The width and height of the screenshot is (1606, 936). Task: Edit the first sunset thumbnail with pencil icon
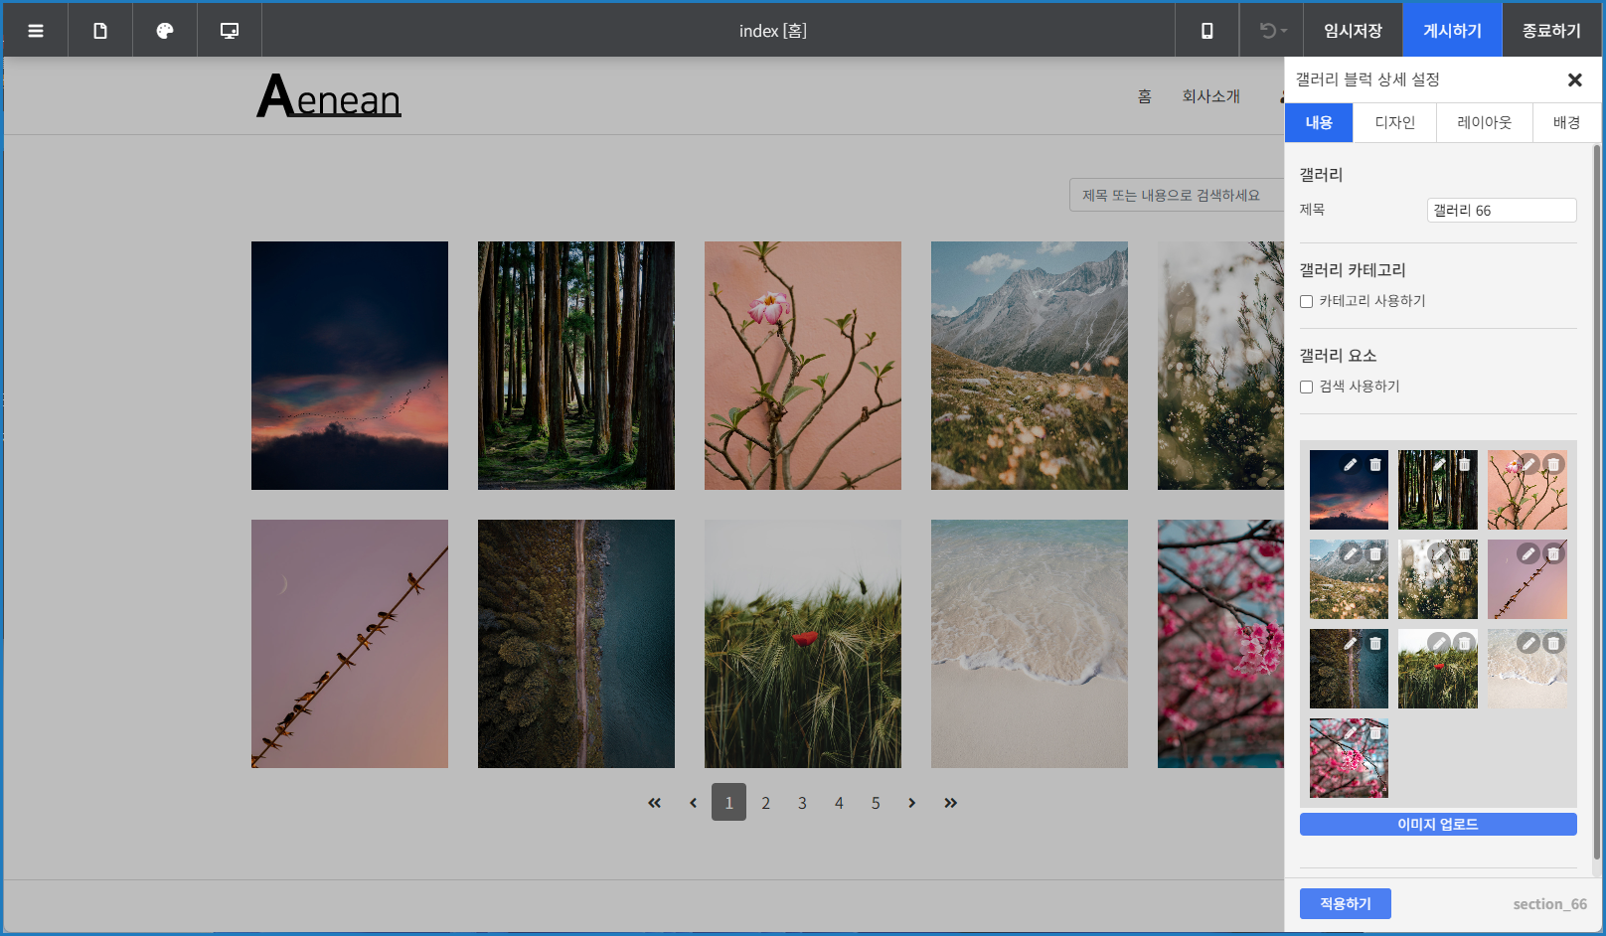tap(1350, 464)
